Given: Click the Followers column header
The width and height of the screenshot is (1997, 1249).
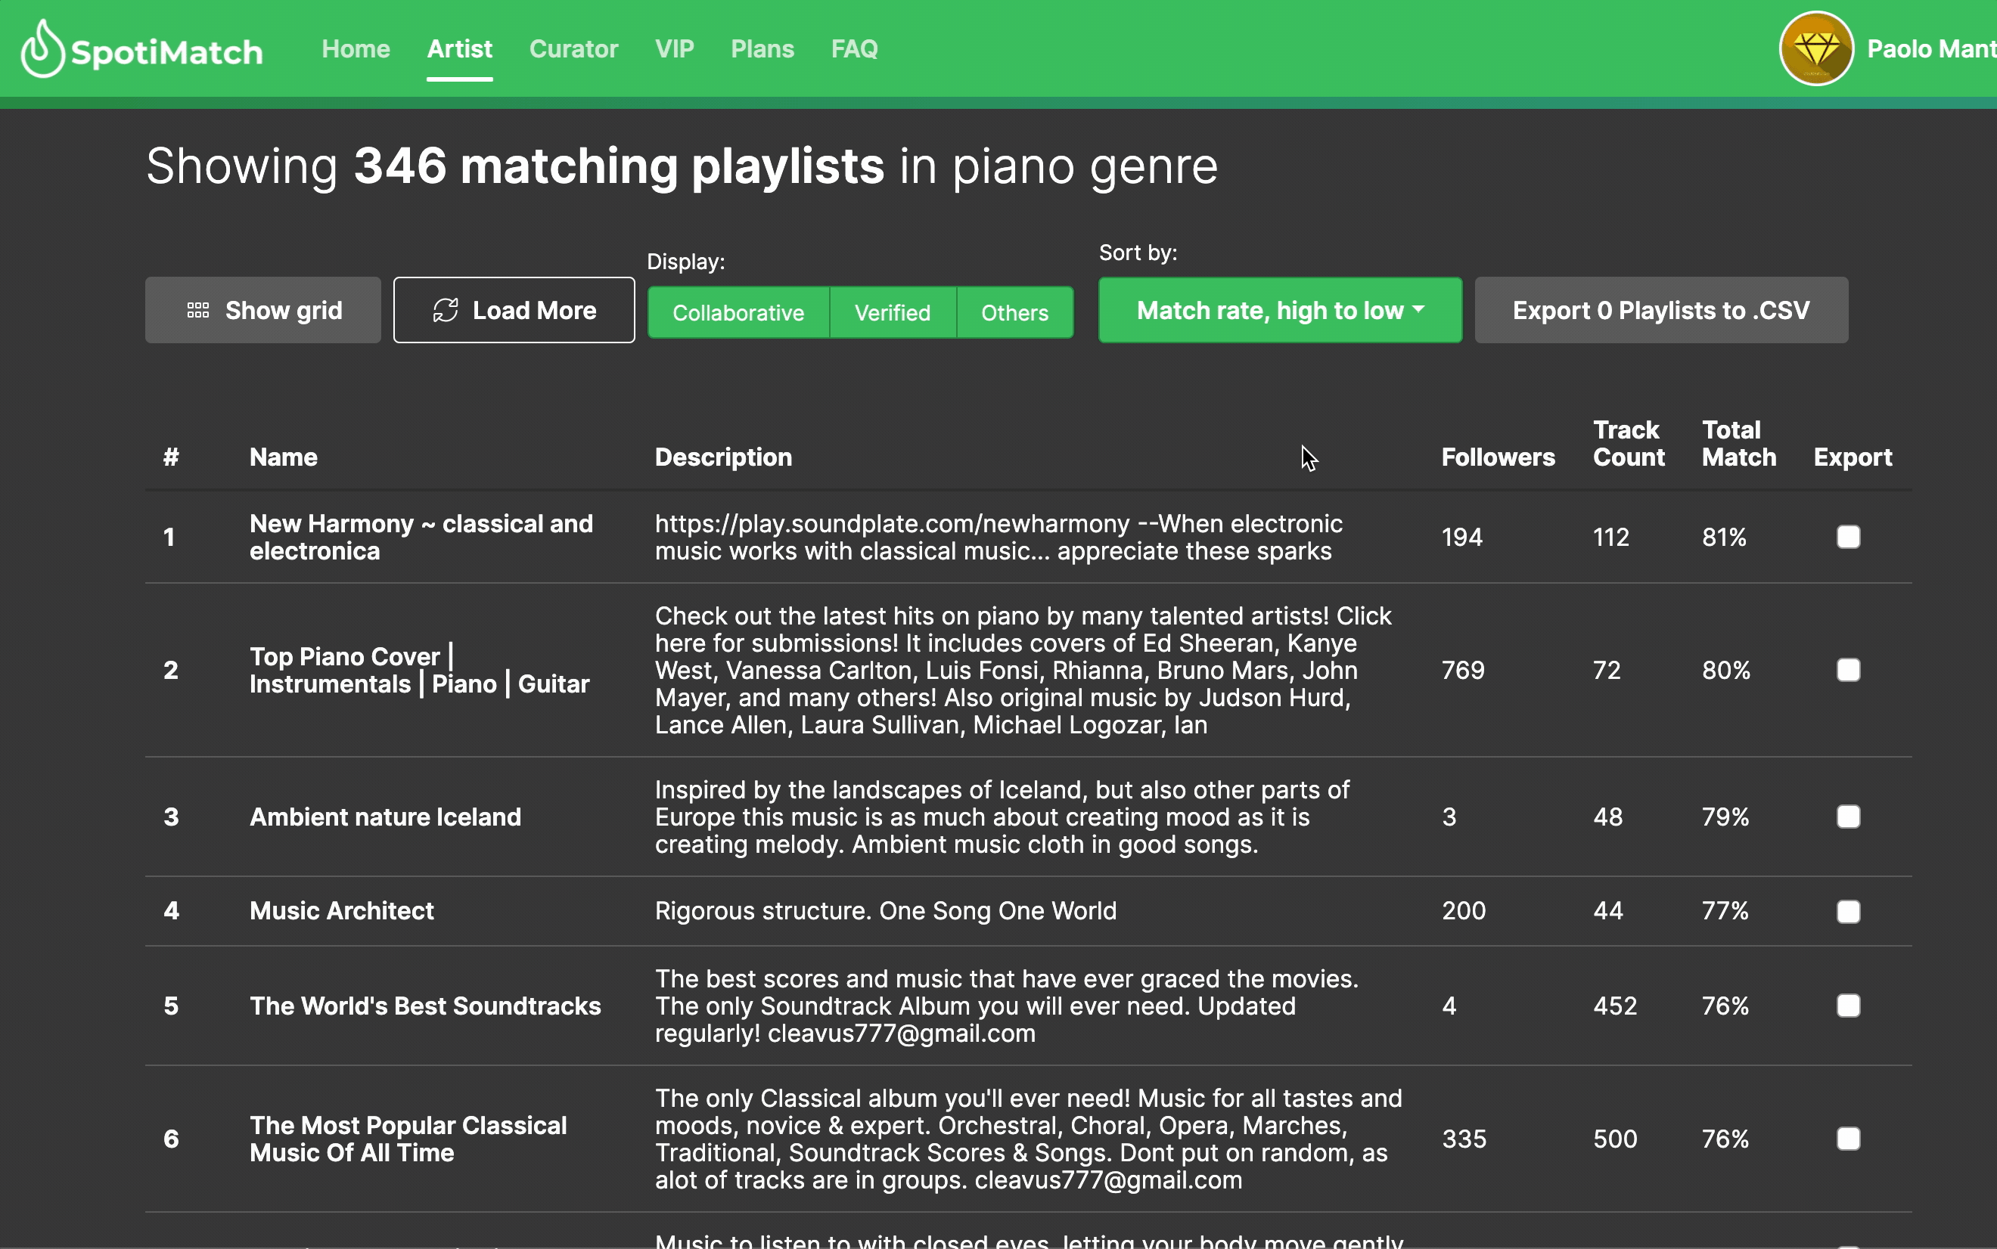Looking at the screenshot, I should pos(1497,457).
